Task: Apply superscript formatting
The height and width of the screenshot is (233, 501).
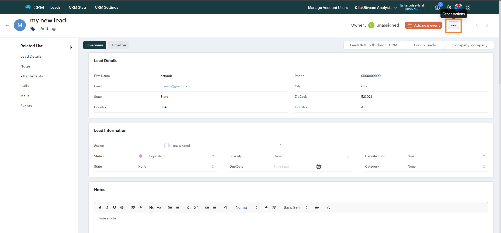Action: pos(196,207)
